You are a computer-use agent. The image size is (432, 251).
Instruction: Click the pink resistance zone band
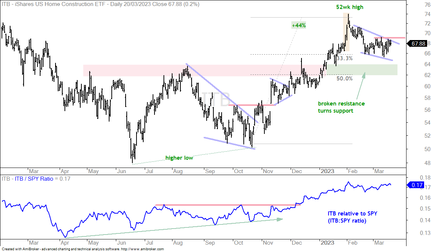[x=204, y=70]
